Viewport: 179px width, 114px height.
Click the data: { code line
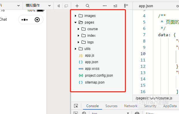tap(167, 35)
